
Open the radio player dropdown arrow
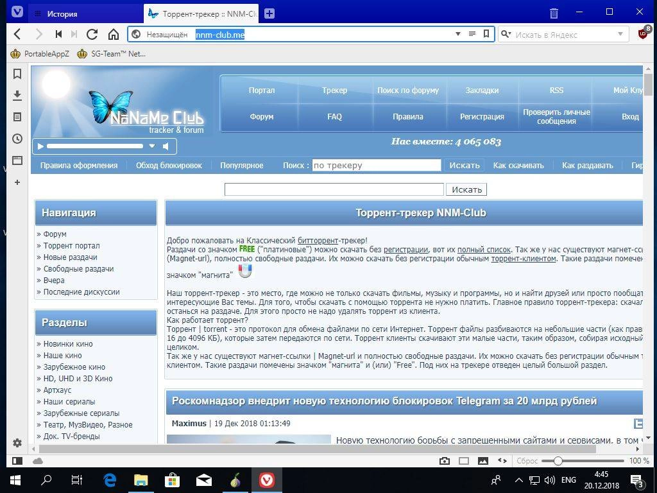click(x=152, y=146)
